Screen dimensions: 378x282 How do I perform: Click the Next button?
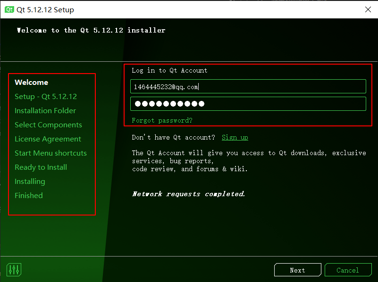[298, 270]
